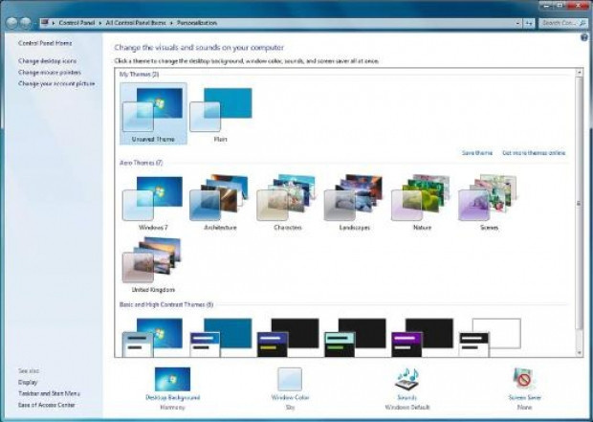Viewport: 593px width, 422px height.
Task: Click the address bar refresh button
Action: pos(529,24)
